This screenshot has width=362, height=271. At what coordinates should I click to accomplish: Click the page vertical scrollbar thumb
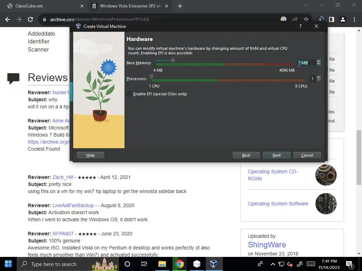point(359,157)
